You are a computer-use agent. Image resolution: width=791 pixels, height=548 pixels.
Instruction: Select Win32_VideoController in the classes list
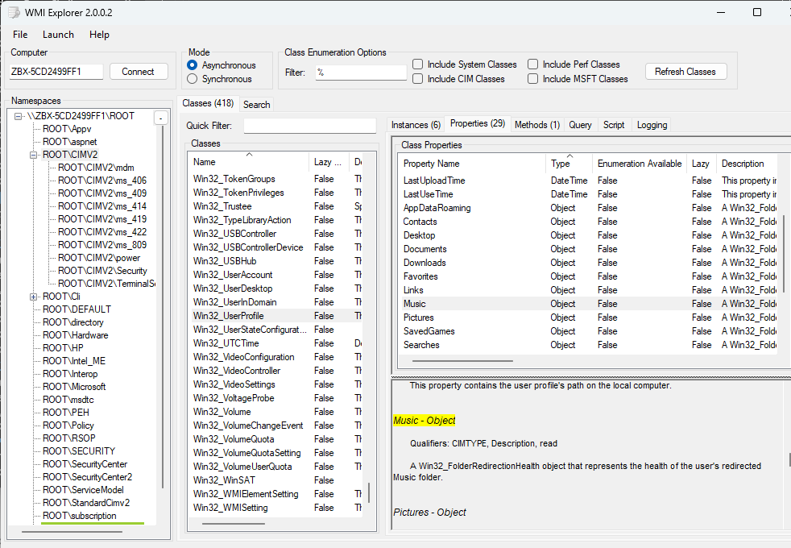tap(237, 371)
